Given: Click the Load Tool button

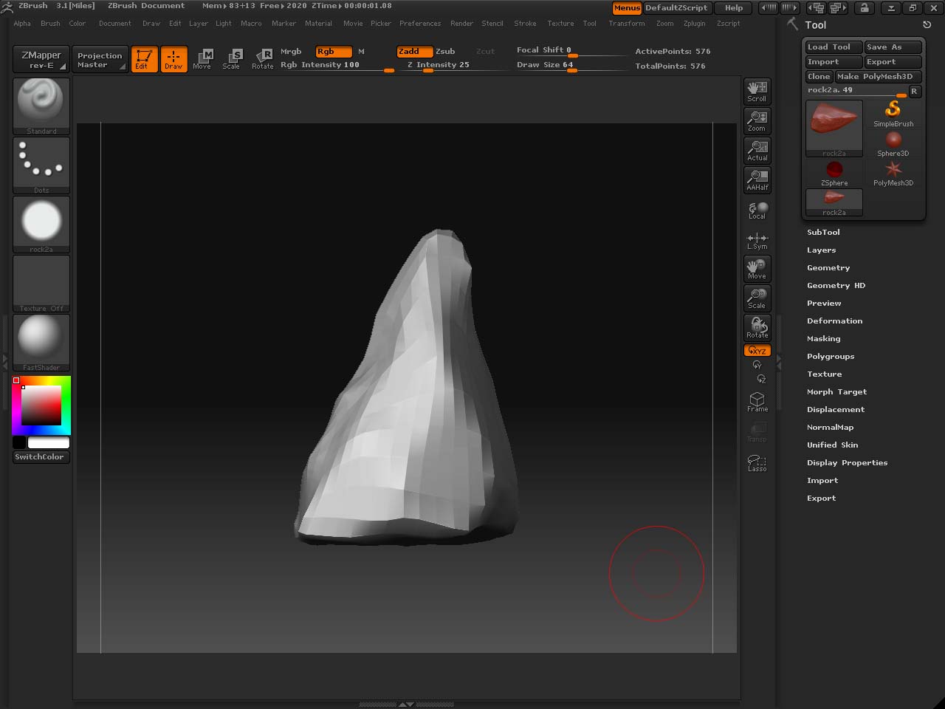Looking at the screenshot, I should 829,47.
